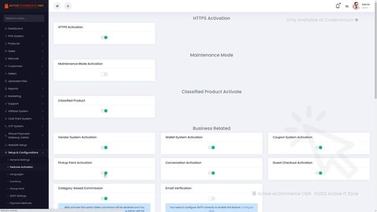The height and width of the screenshot is (212, 377).
Task: Click the OTP System phone icon
Action: point(6,126)
